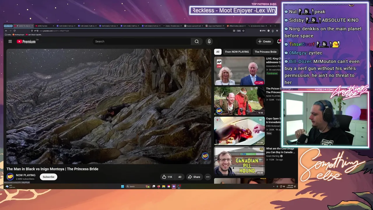Switch to Official Destiny Subreddit tab
This screenshot has width=373, height=210.
point(236,26)
